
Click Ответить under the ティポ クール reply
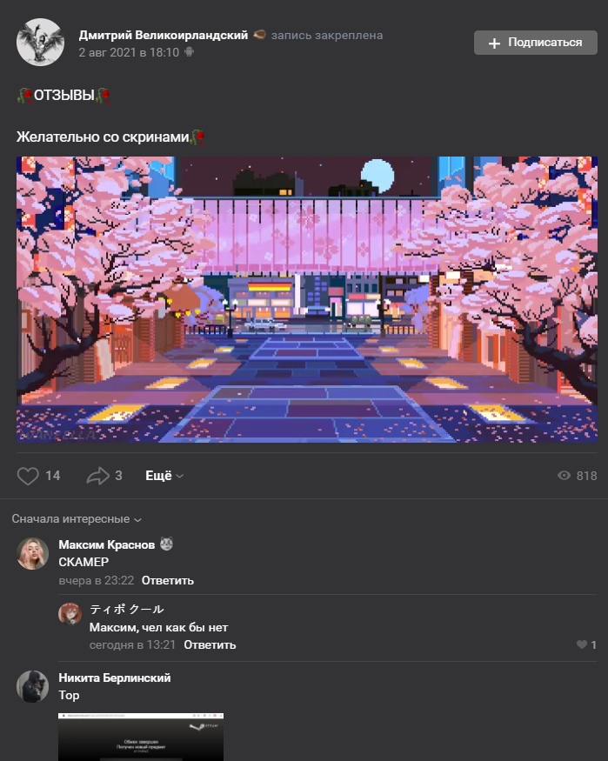pos(210,644)
